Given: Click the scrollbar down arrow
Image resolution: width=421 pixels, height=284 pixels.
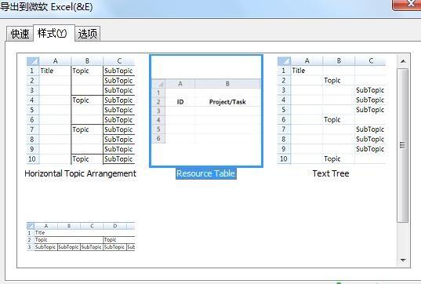Looking at the screenshot, I should (403, 260).
